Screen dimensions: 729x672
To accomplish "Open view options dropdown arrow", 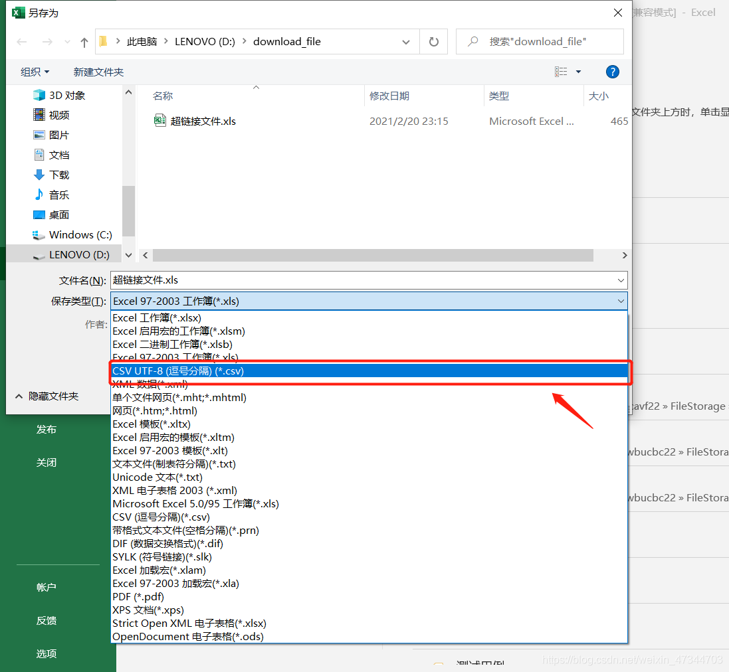I will (x=578, y=72).
